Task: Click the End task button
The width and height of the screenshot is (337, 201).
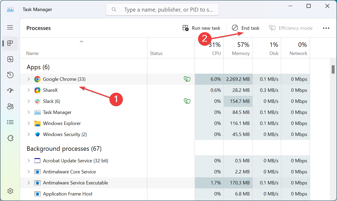Action: point(246,28)
